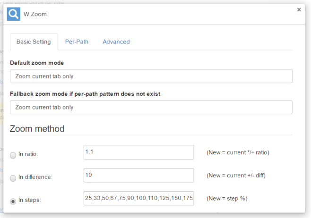Click the 'In difference:' label text

pyautogui.click(x=35, y=177)
